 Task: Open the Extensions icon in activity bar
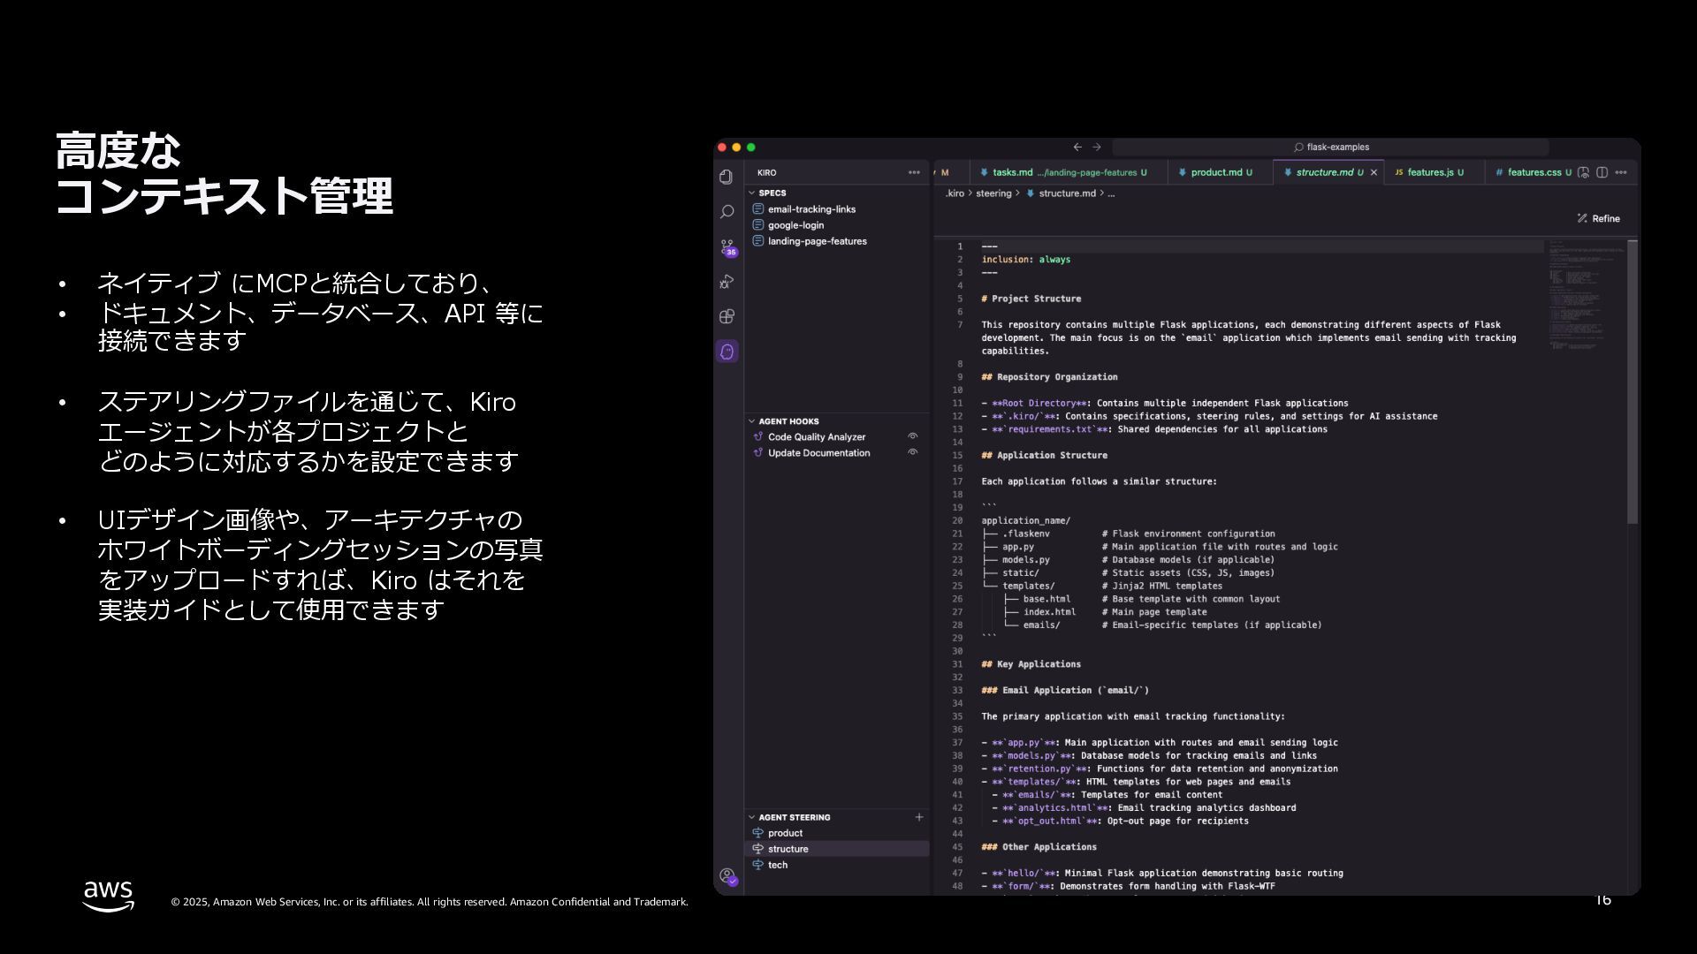(x=727, y=316)
